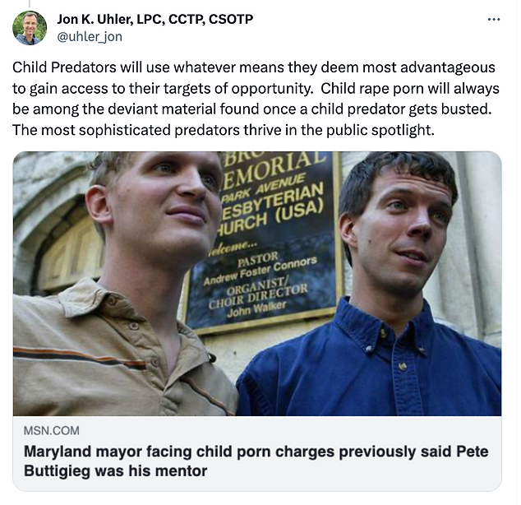Visit the @uhler_jon handle link
This screenshot has height=505, width=521.
[90, 36]
